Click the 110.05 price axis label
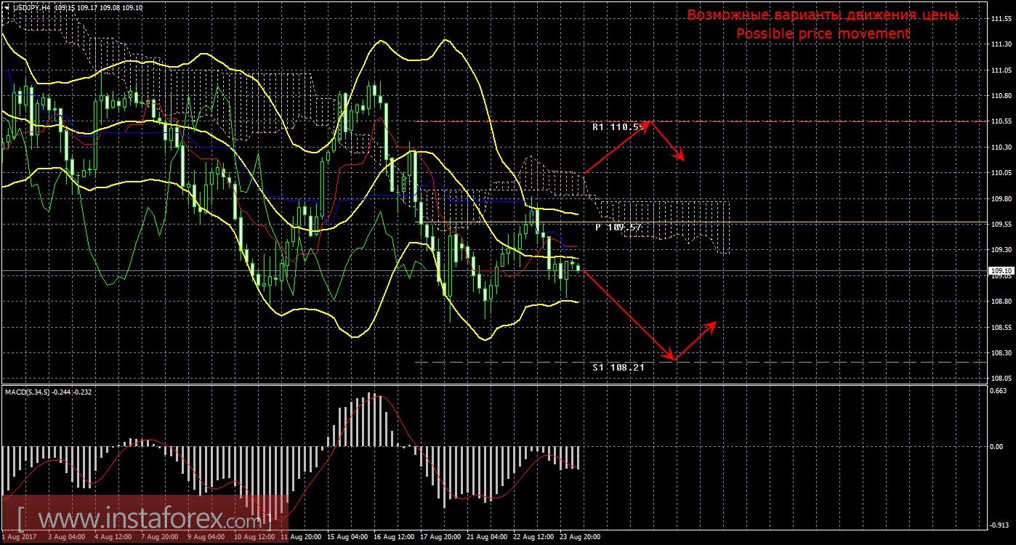Viewport: 1016px width, 545px height. coord(1001,173)
